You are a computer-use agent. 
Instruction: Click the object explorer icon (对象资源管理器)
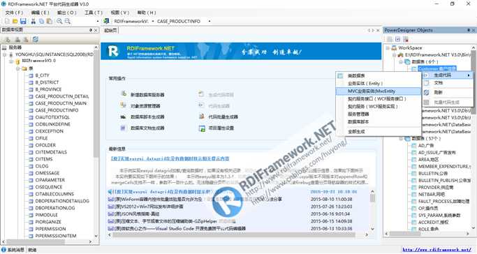(123, 105)
